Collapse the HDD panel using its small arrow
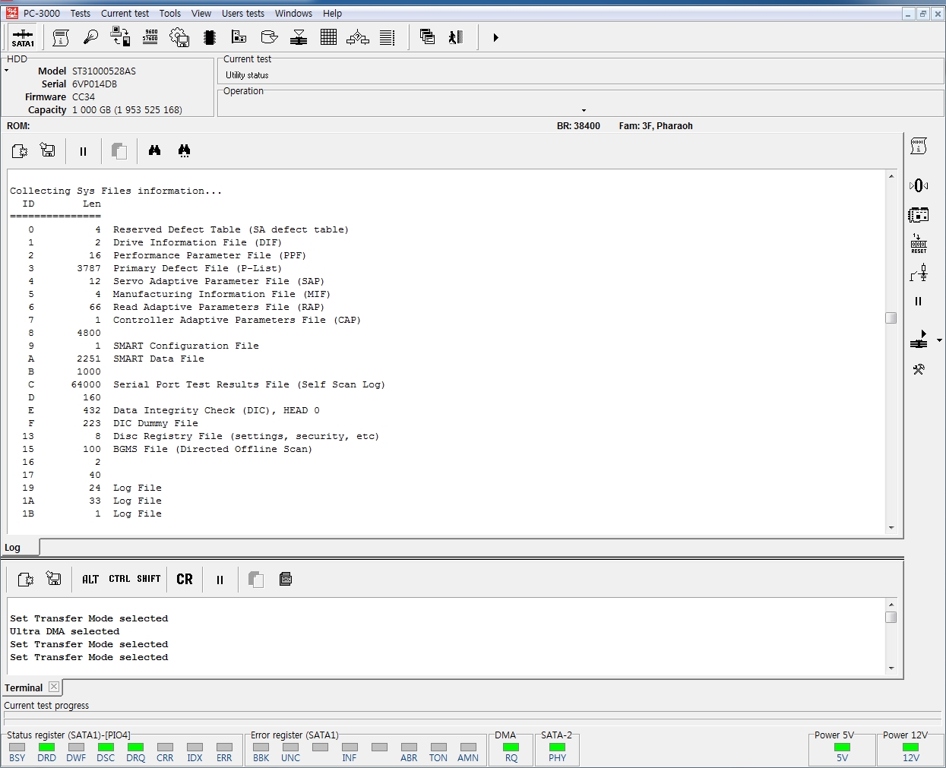Image resolution: width=946 pixels, height=768 pixels. pyautogui.click(x=6, y=71)
